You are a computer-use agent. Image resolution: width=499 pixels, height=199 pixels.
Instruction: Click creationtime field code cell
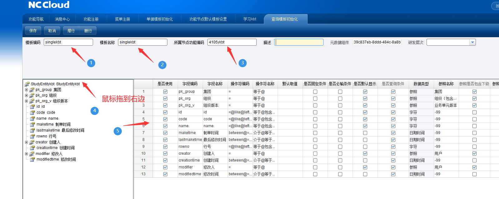tap(190, 160)
